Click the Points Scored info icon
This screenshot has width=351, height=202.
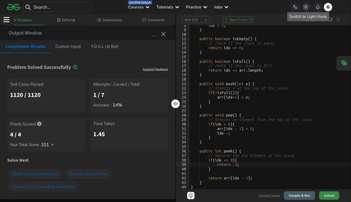pos(39,124)
